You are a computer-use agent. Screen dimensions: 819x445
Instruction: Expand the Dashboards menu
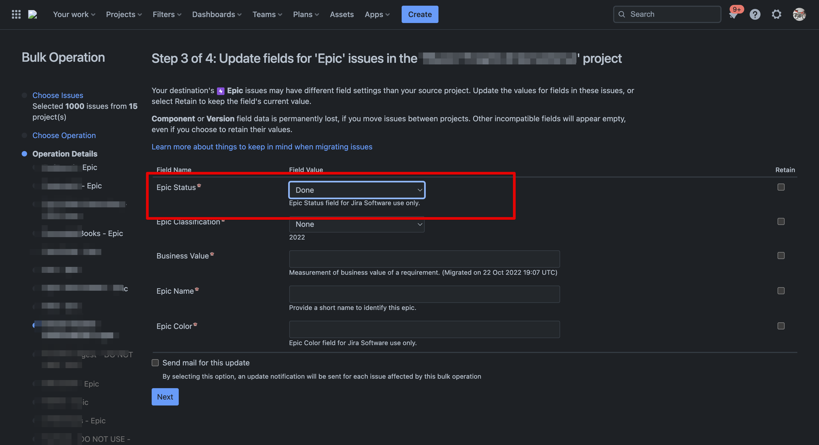[217, 14]
